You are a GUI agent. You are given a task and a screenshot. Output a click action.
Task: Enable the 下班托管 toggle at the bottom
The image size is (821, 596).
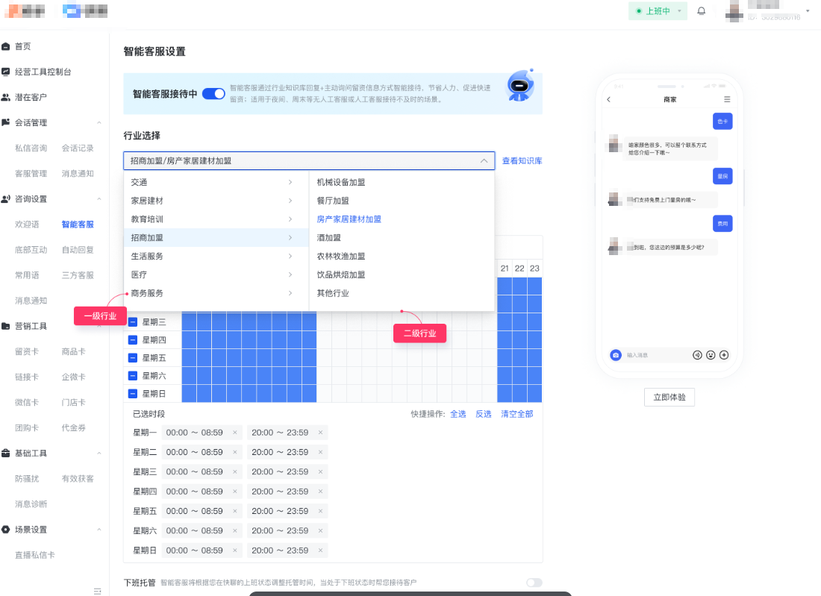[534, 583]
